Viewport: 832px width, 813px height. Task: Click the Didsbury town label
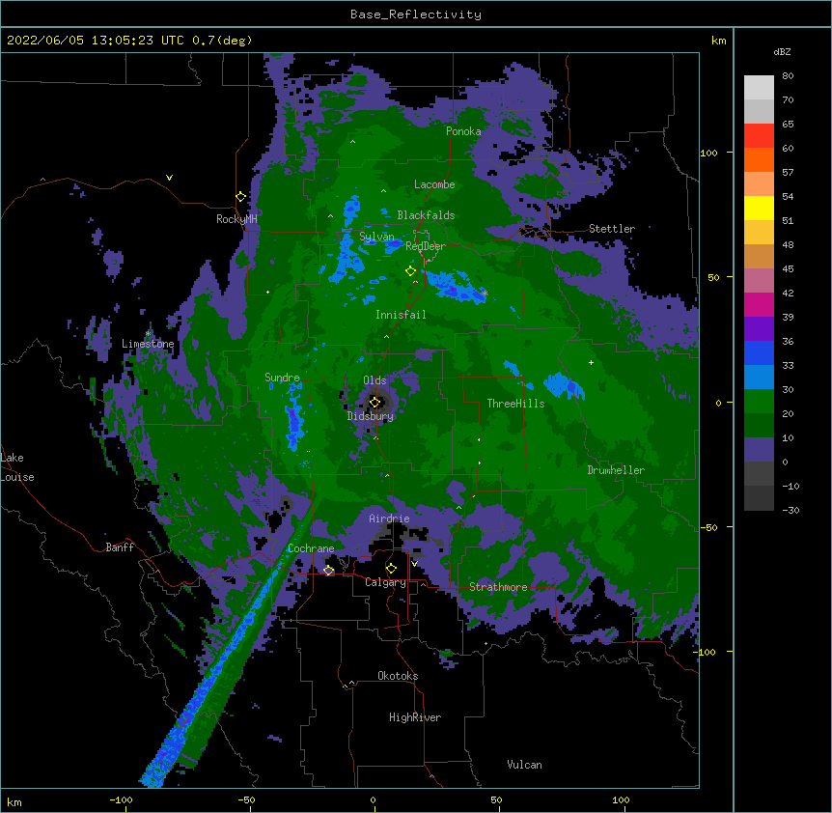point(371,416)
